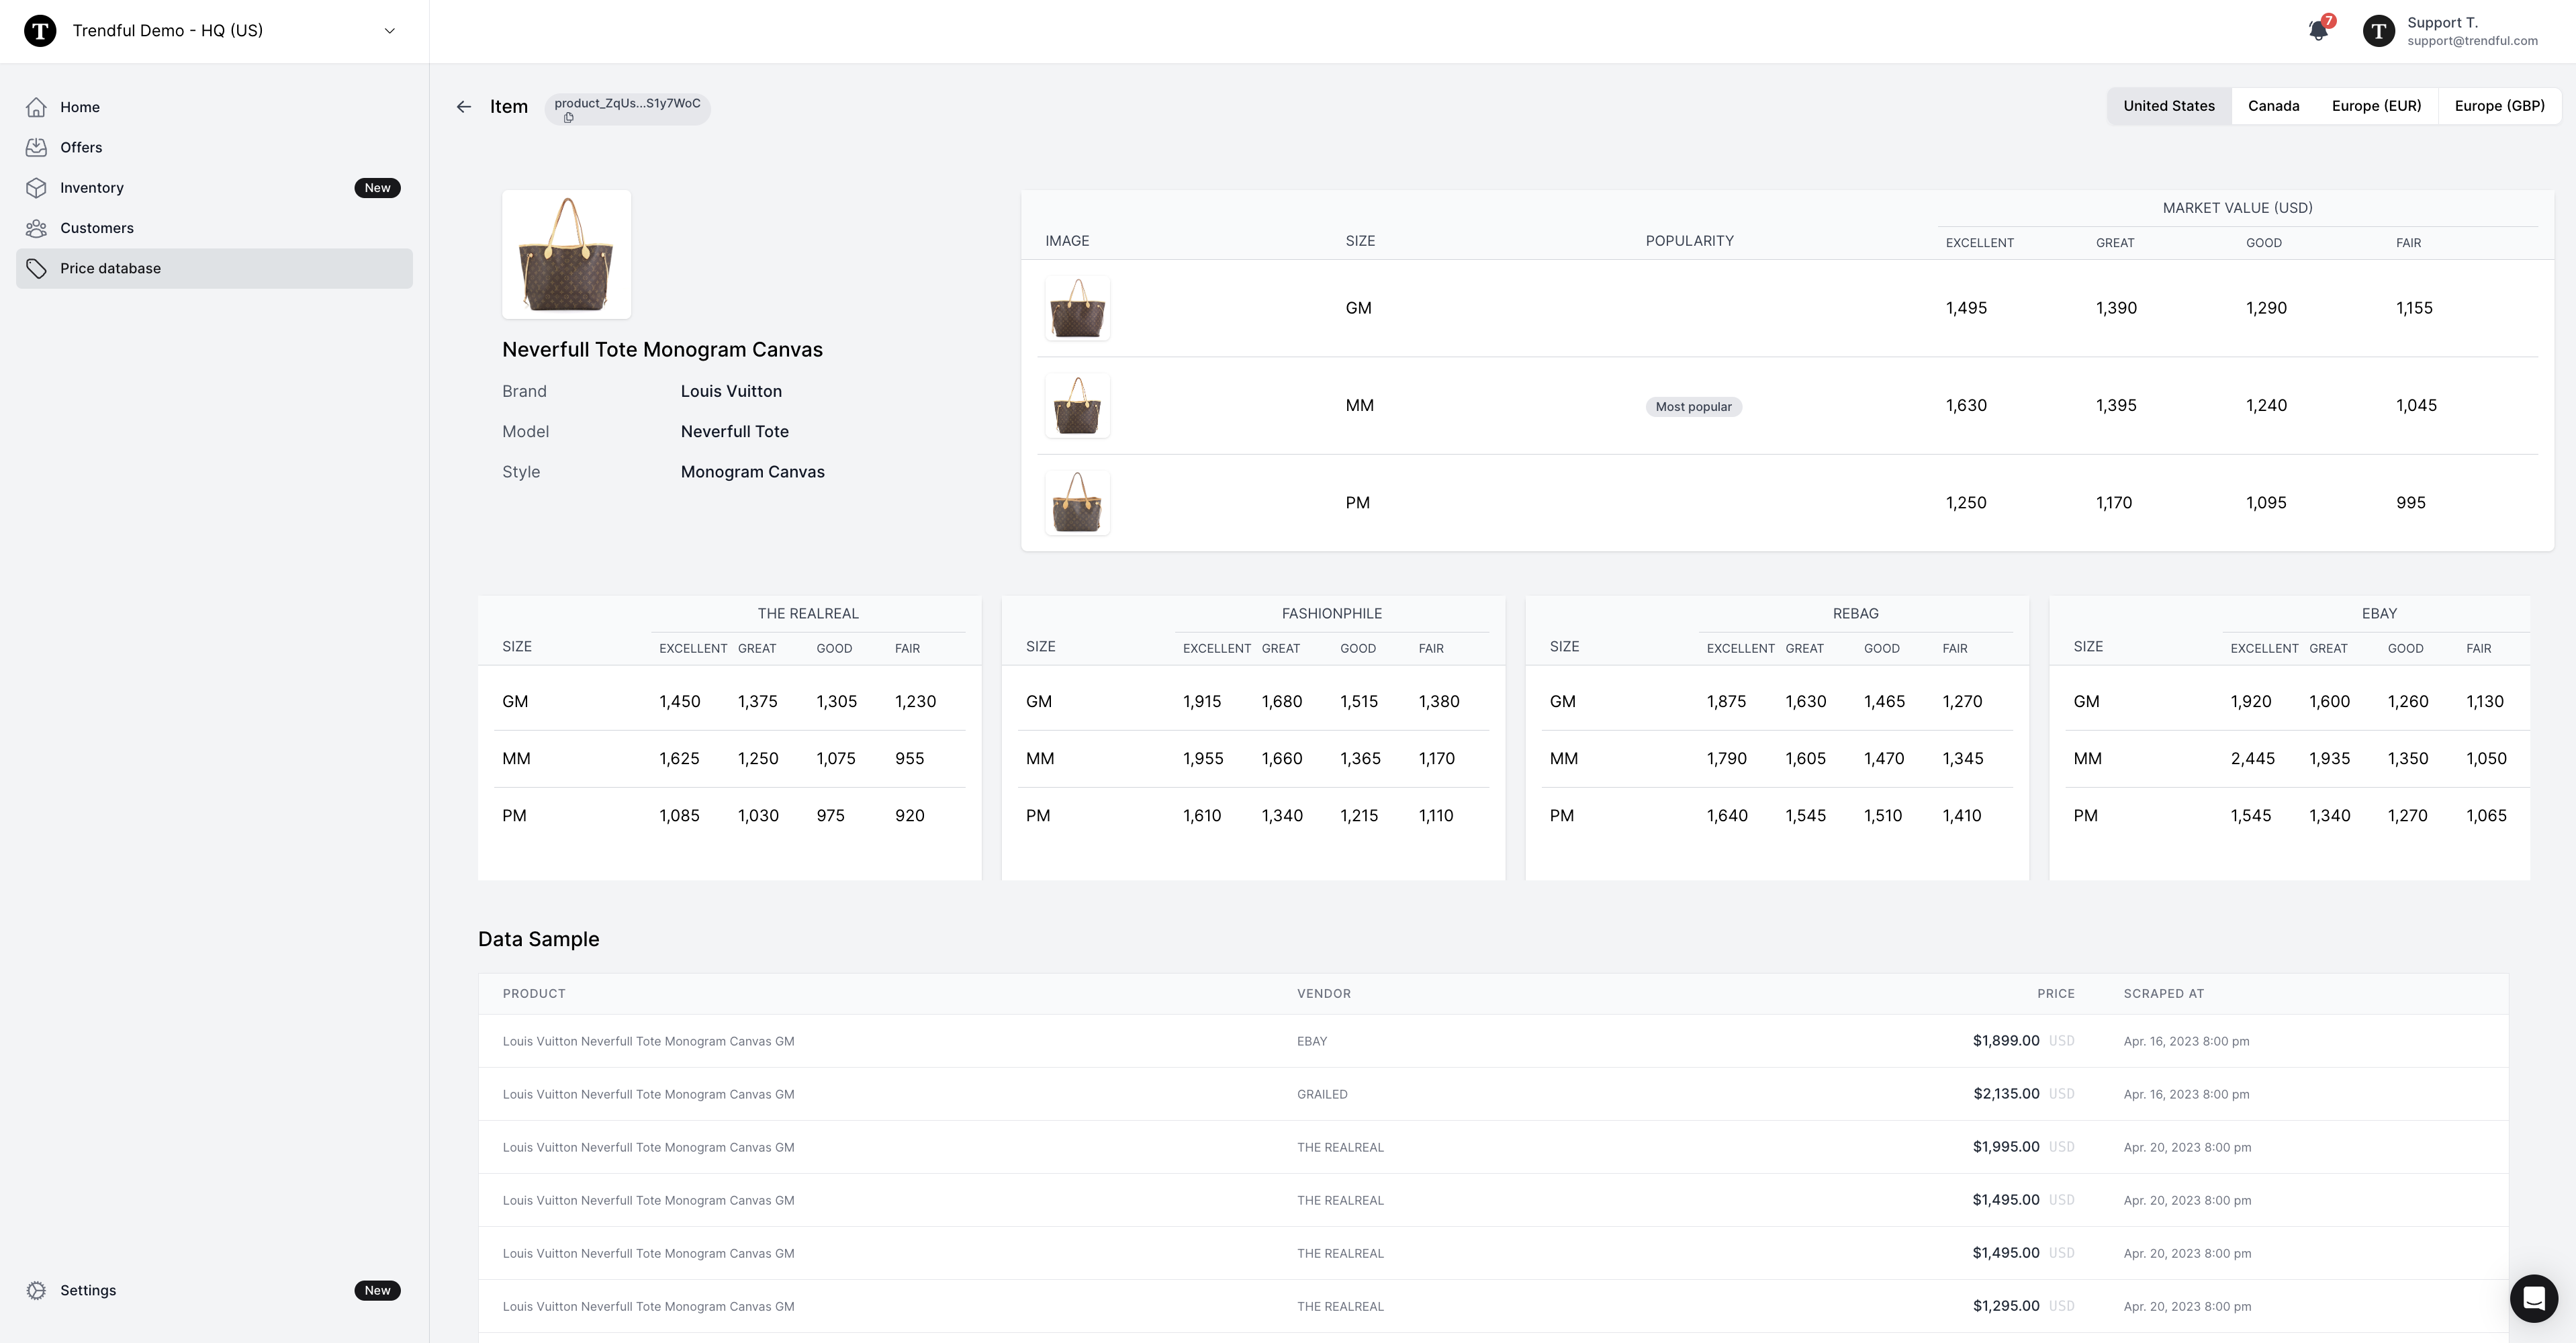This screenshot has height=1343, width=2576.
Task: Click the EBAY vendor data sample row
Action: [1493, 1041]
